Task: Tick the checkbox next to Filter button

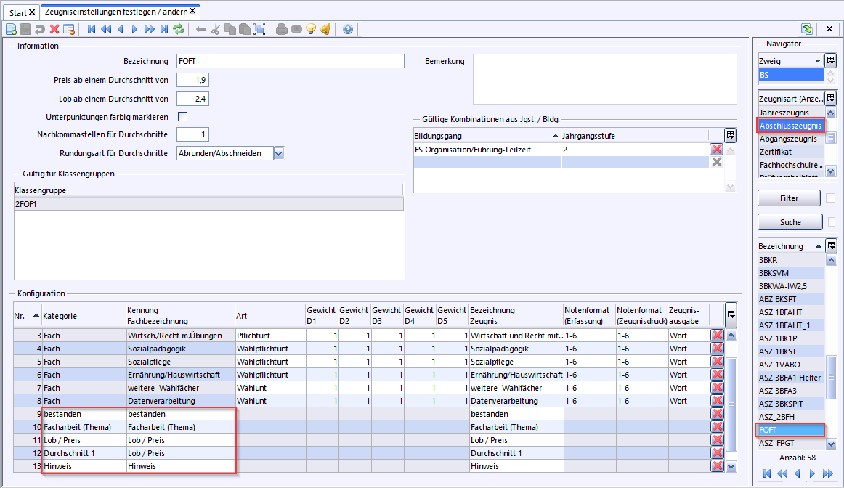Action: pos(830,198)
